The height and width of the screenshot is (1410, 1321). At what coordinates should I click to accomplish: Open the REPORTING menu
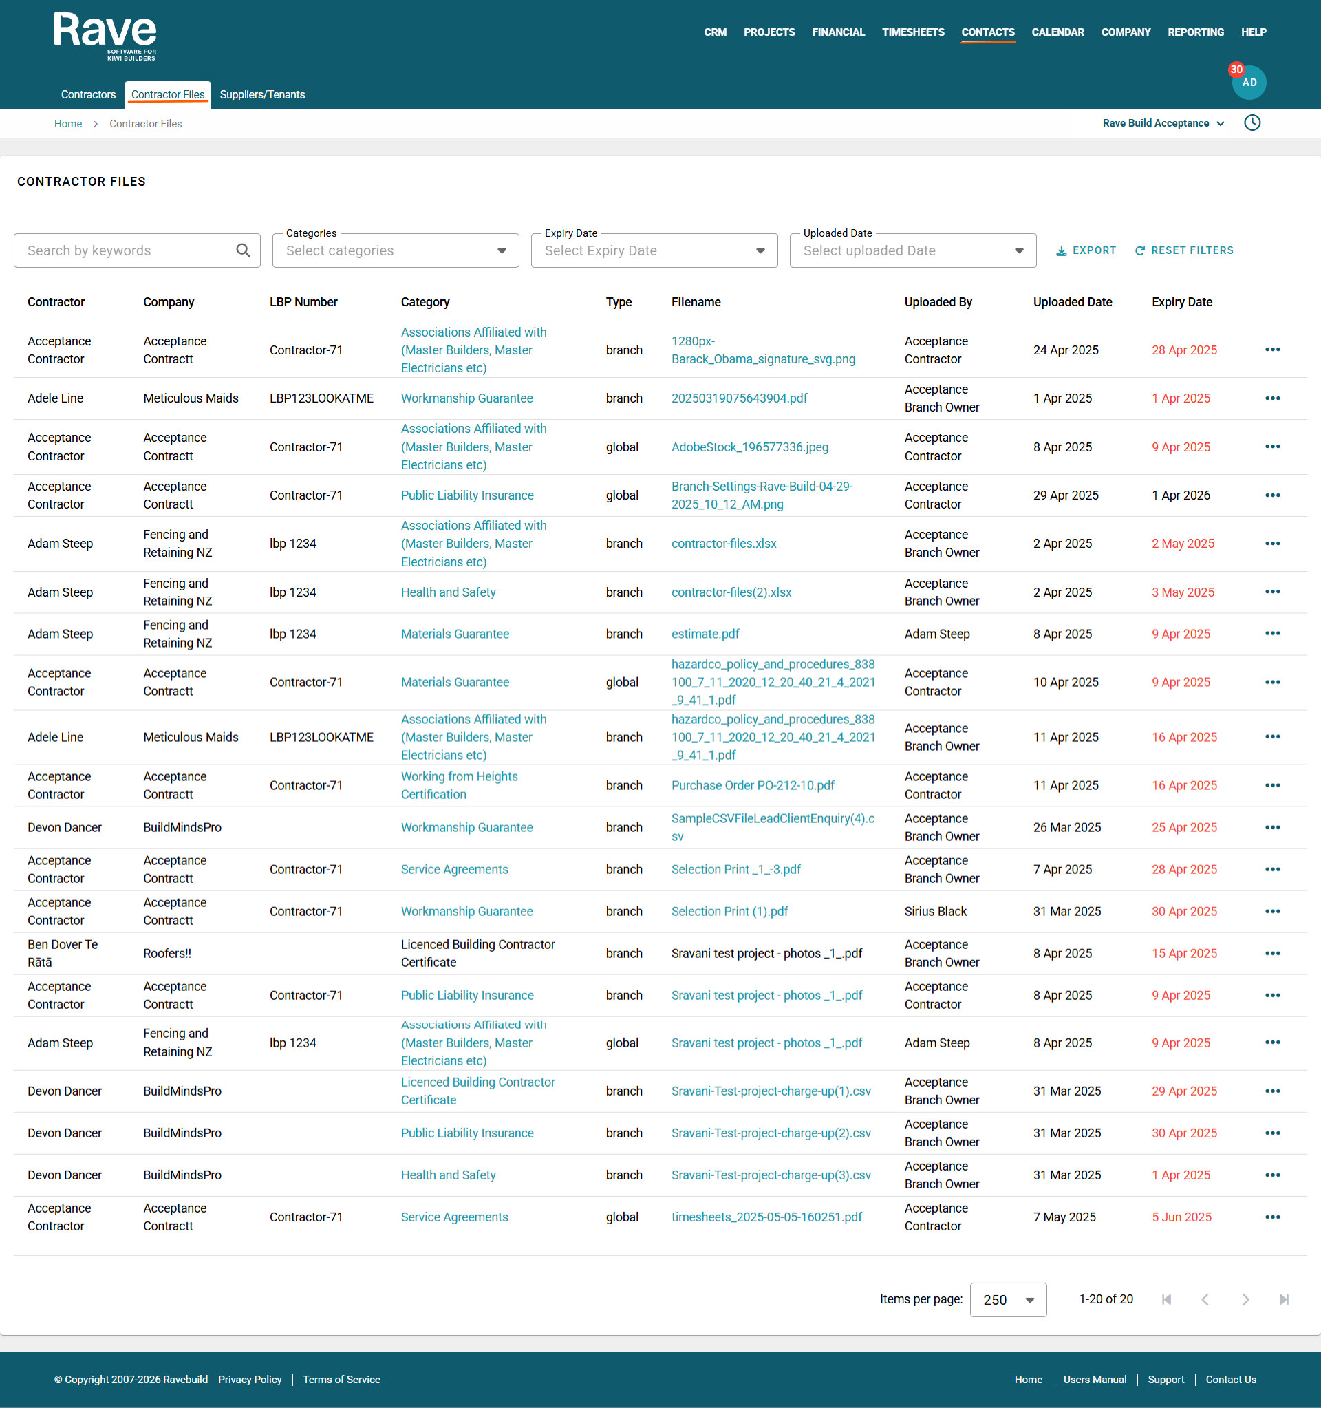pos(1196,32)
